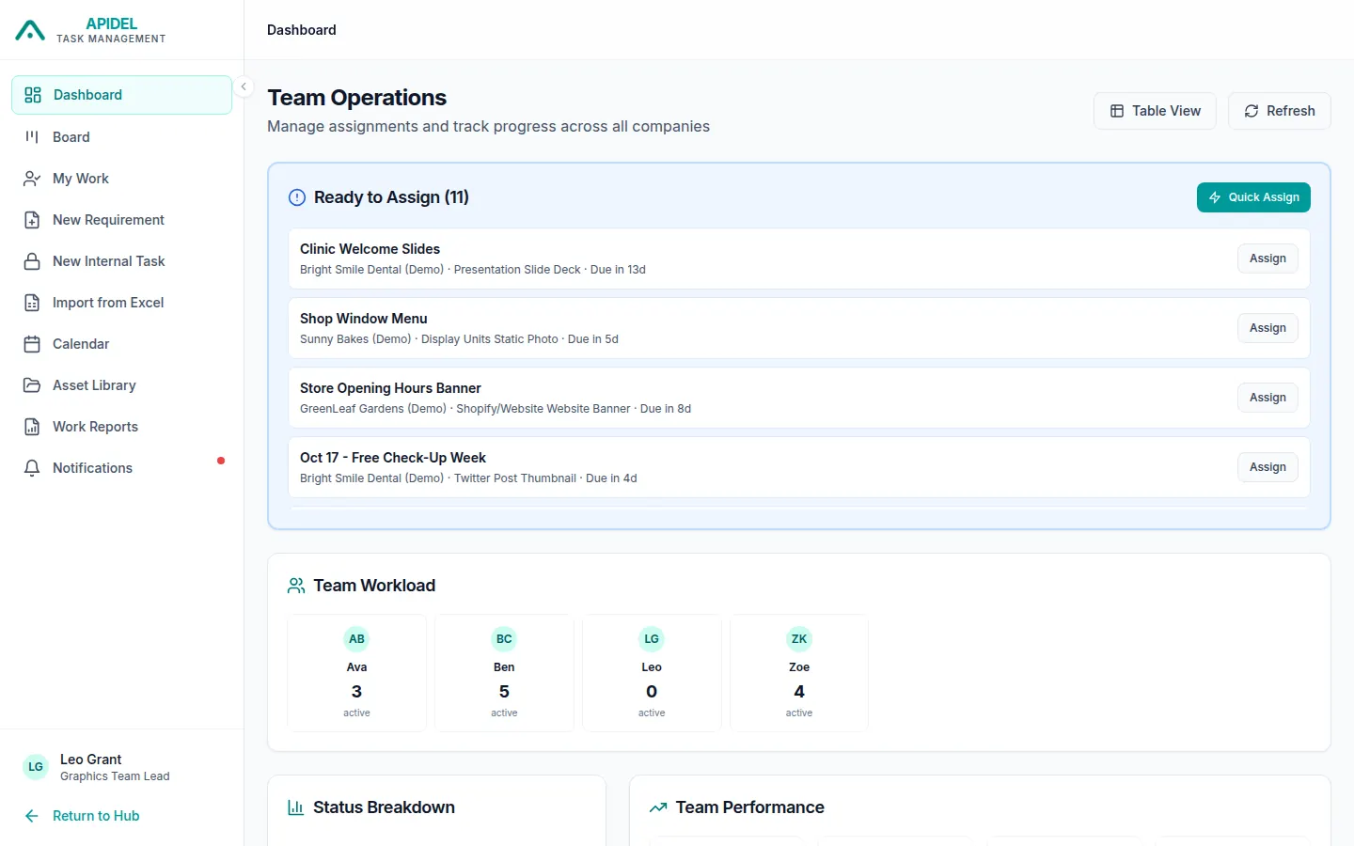Click the Return to Hub arrow icon
This screenshot has width=1354, height=846.
click(x=32, y=816)
